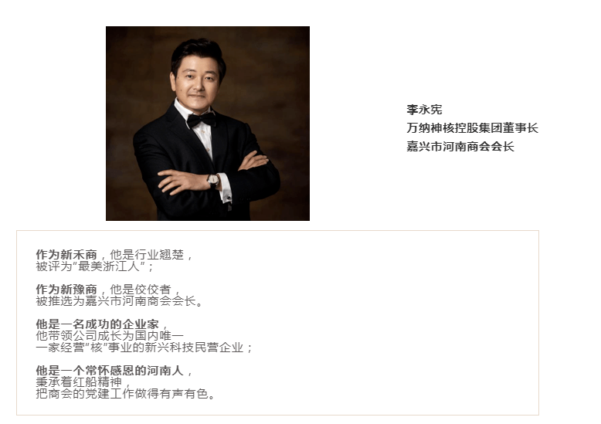Click the bold text 他是一名成功的企业家
Image resolution: width=601 pixels, height=424 pixels.
(x=97, y=324)
